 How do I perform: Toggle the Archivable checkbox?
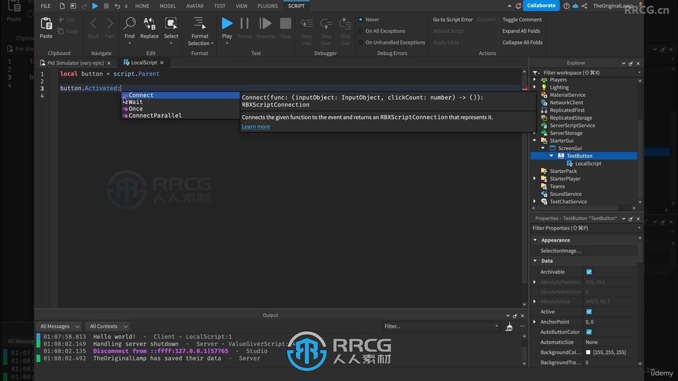[x=588, y=271]
